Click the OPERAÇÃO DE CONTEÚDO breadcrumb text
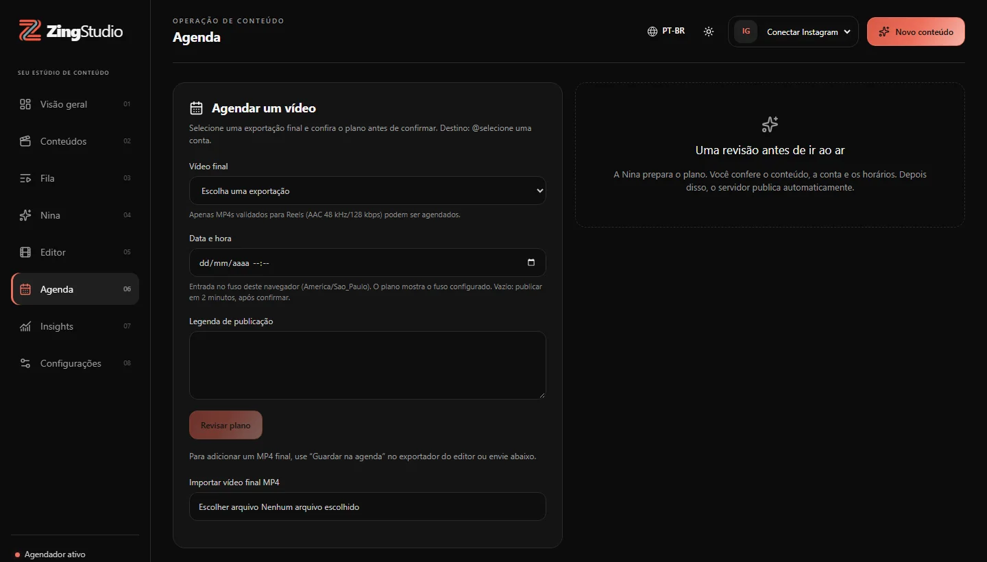Screen dimensions: 987x562 pos(228,21)
